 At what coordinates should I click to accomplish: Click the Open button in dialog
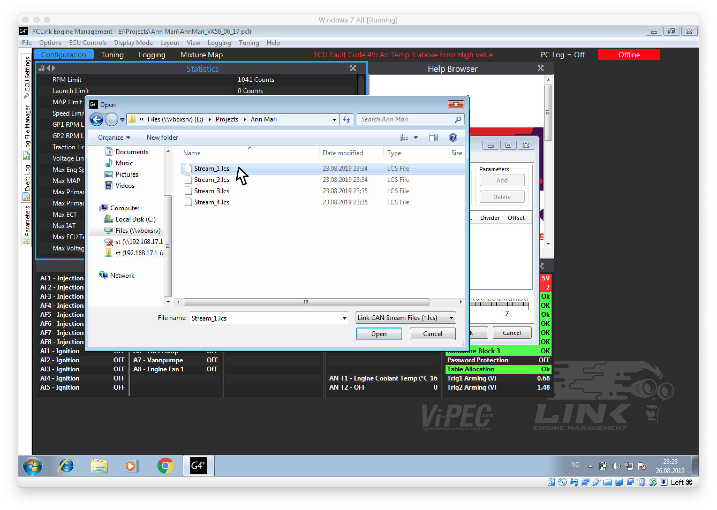(x=379, y=334)
